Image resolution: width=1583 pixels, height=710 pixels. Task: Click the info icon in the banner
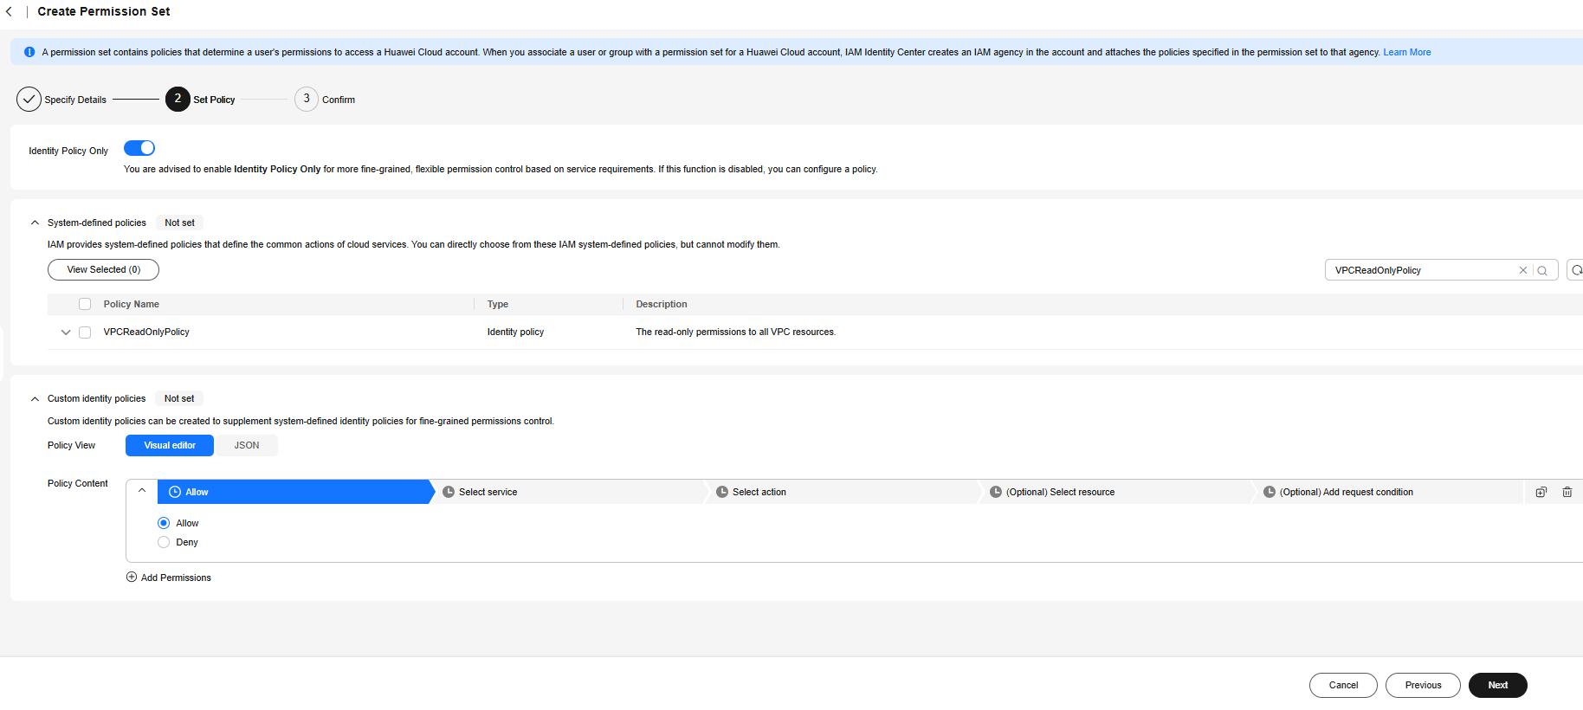[x=29, y=52]
